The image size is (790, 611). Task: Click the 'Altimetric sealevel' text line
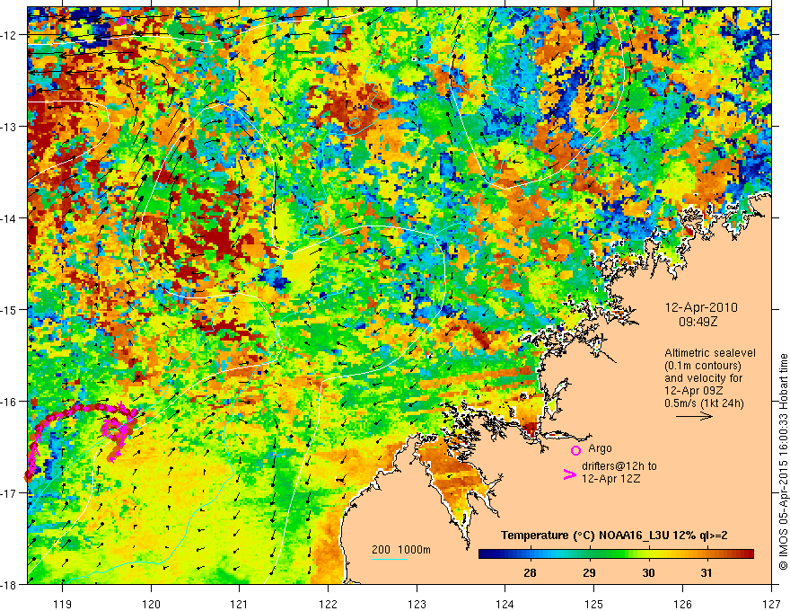(710, 353)
